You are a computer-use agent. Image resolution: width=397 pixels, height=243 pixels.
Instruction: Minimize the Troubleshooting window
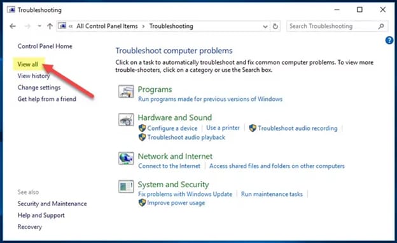pyautogui.click(x=337, y=10)
